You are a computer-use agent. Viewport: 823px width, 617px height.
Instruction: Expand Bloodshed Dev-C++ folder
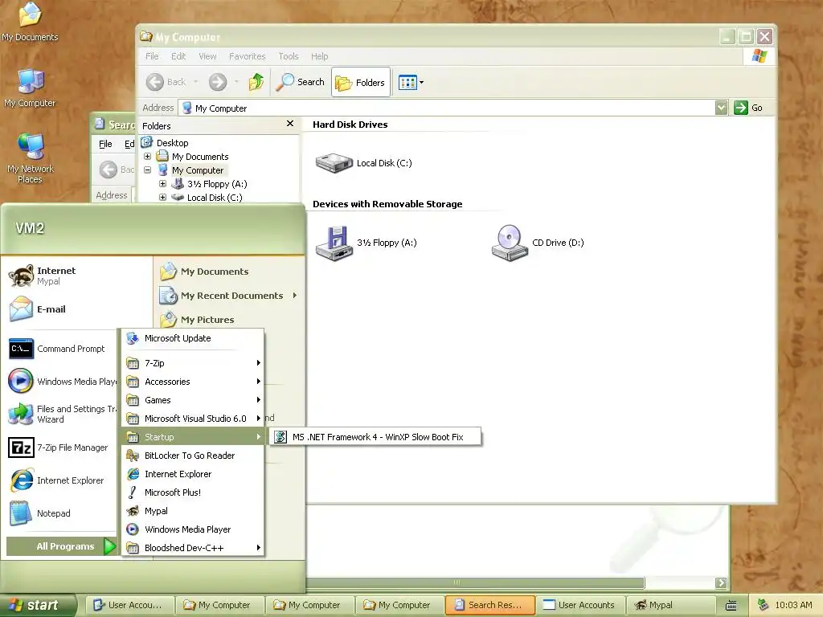193,548
